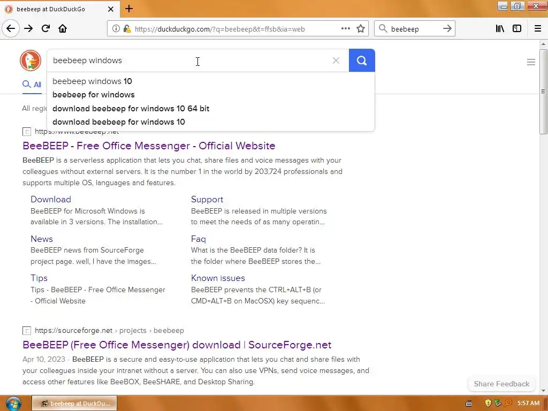This screenshot has height=411, width=548.
Task: Clear the DuckDuckGo search field
Action: [x=336, y=60]
